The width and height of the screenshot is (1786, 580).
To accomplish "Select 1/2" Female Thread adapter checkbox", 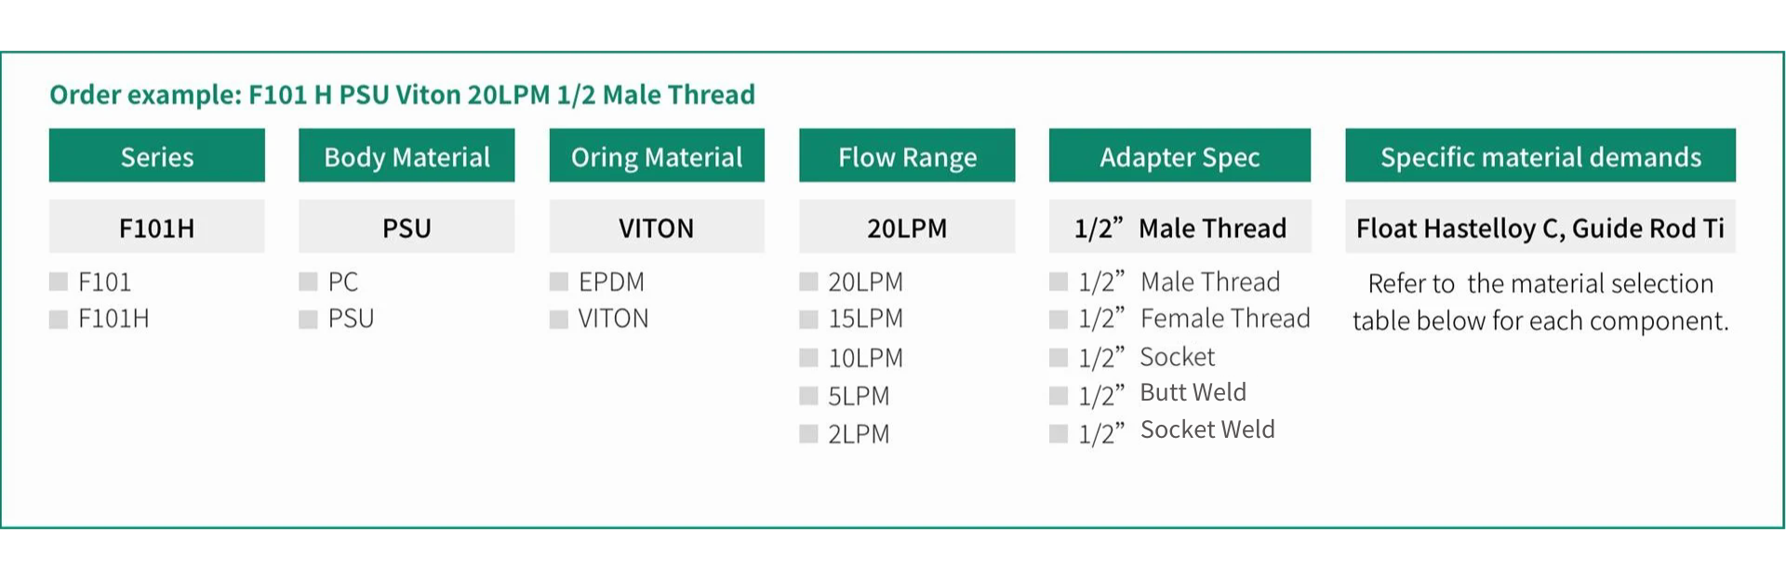I will coord(1059,320).
